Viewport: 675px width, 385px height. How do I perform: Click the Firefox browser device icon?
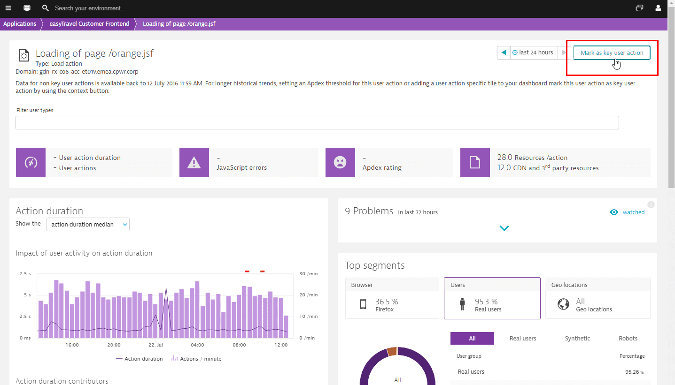pyautogui.click(x=363, y=304)
